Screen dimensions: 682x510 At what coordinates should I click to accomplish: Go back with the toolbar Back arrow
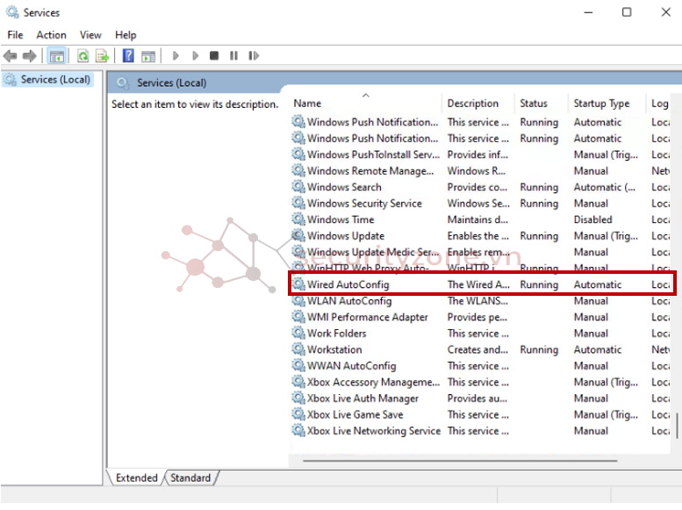[x=10, y=56]
